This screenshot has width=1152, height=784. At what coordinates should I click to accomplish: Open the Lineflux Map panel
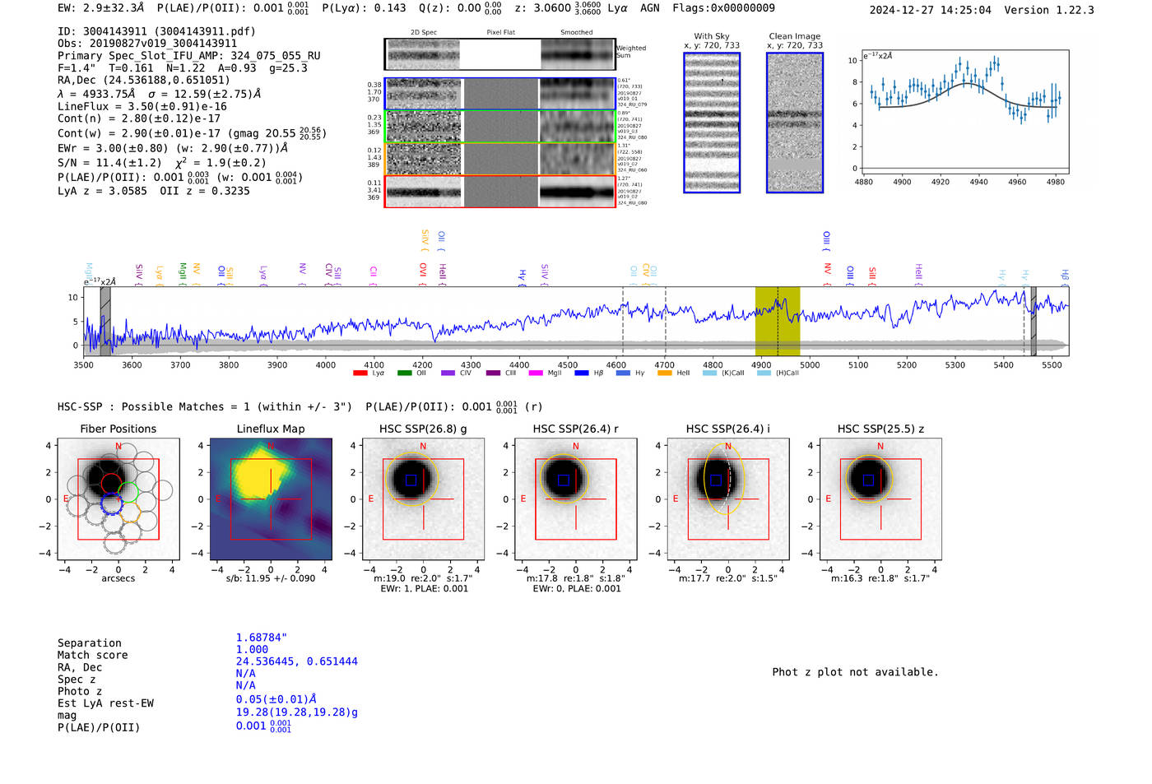tap(271, 499)
